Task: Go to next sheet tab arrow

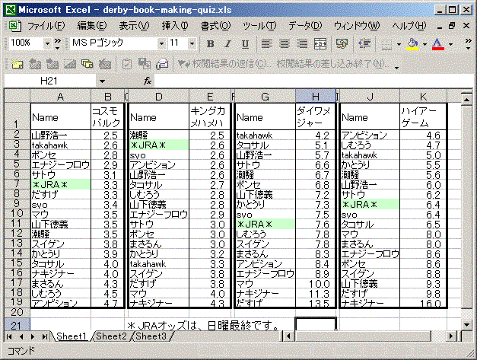Action: [x=33, y=336]
